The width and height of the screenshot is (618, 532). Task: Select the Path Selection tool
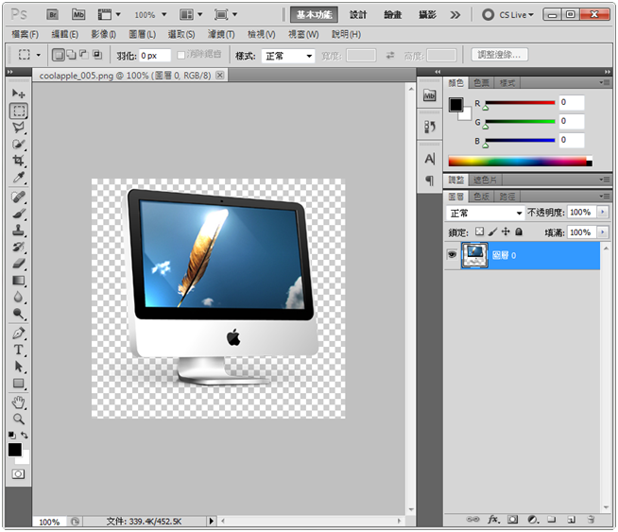point(18,366)
